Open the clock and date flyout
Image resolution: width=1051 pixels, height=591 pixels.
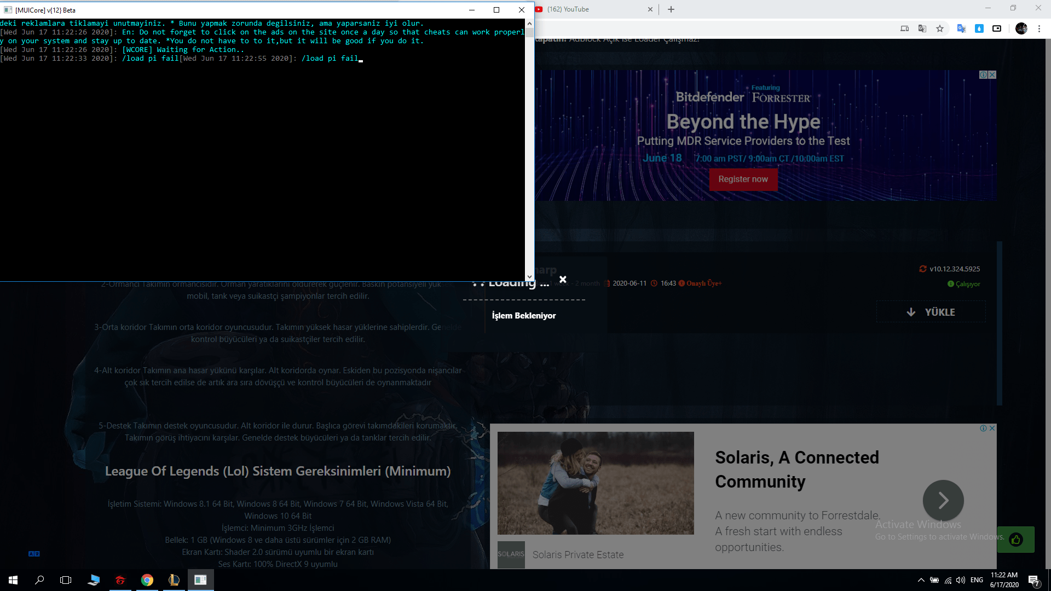click(1004, 580)
